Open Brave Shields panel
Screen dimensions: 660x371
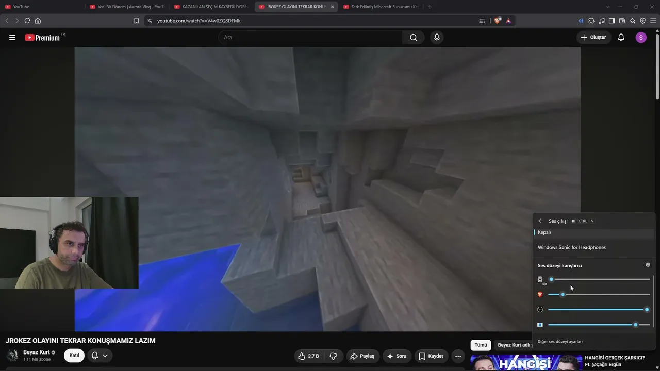click(497, 21)
